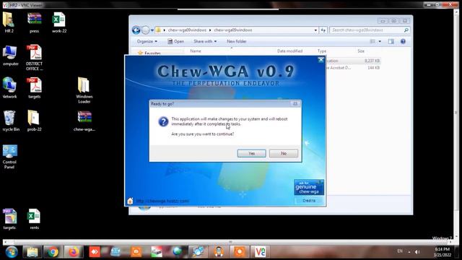
Task: Open HR 2 desktop folder
Action: [x=9, y=22]
